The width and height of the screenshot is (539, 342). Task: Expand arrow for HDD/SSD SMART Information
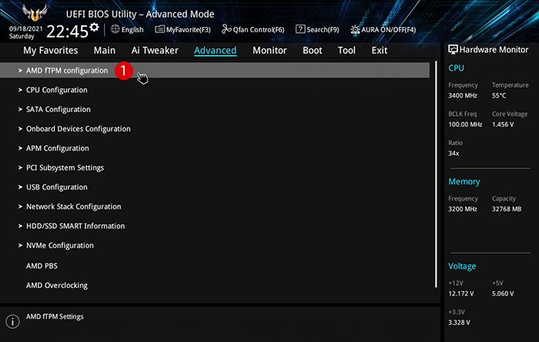click(20, 226)
